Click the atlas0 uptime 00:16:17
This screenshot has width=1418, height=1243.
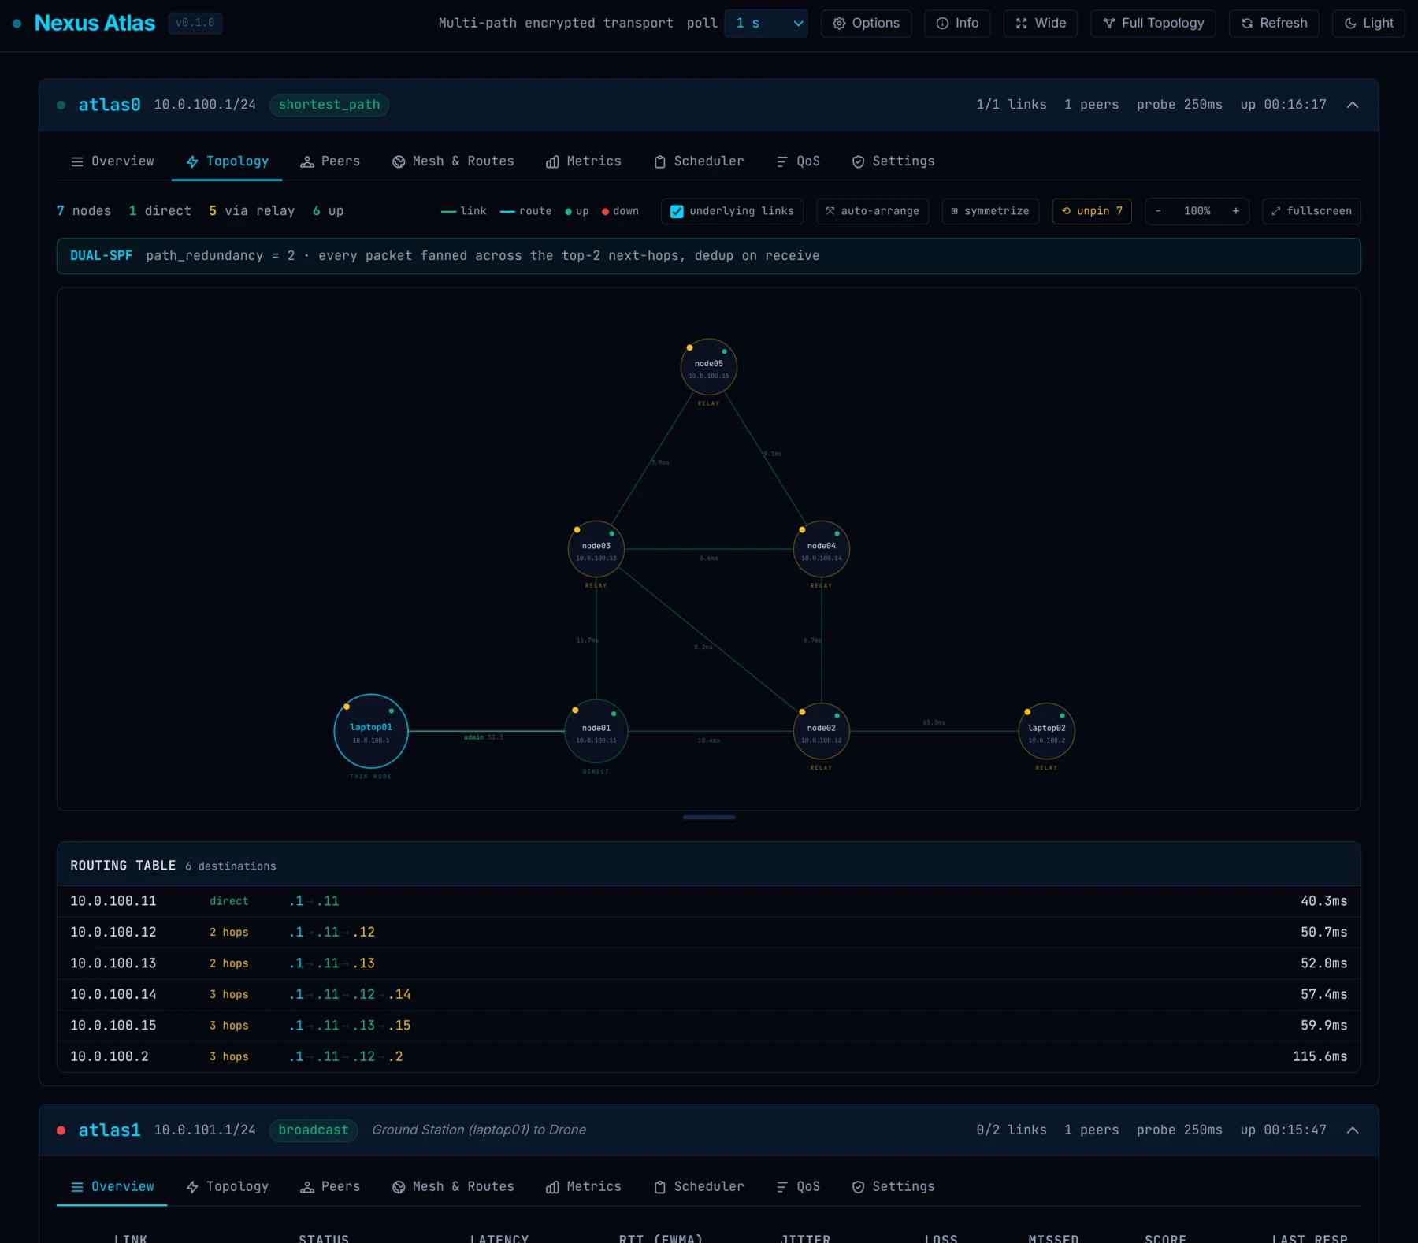[x=1283, y=105]
